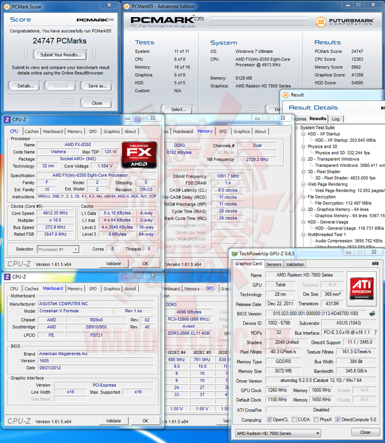
Task: Click the Core Voltage value 1.584 V
Action: tap(105, 166)
